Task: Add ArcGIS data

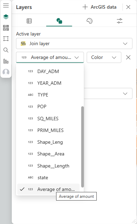Action: [x=99, y=7]
